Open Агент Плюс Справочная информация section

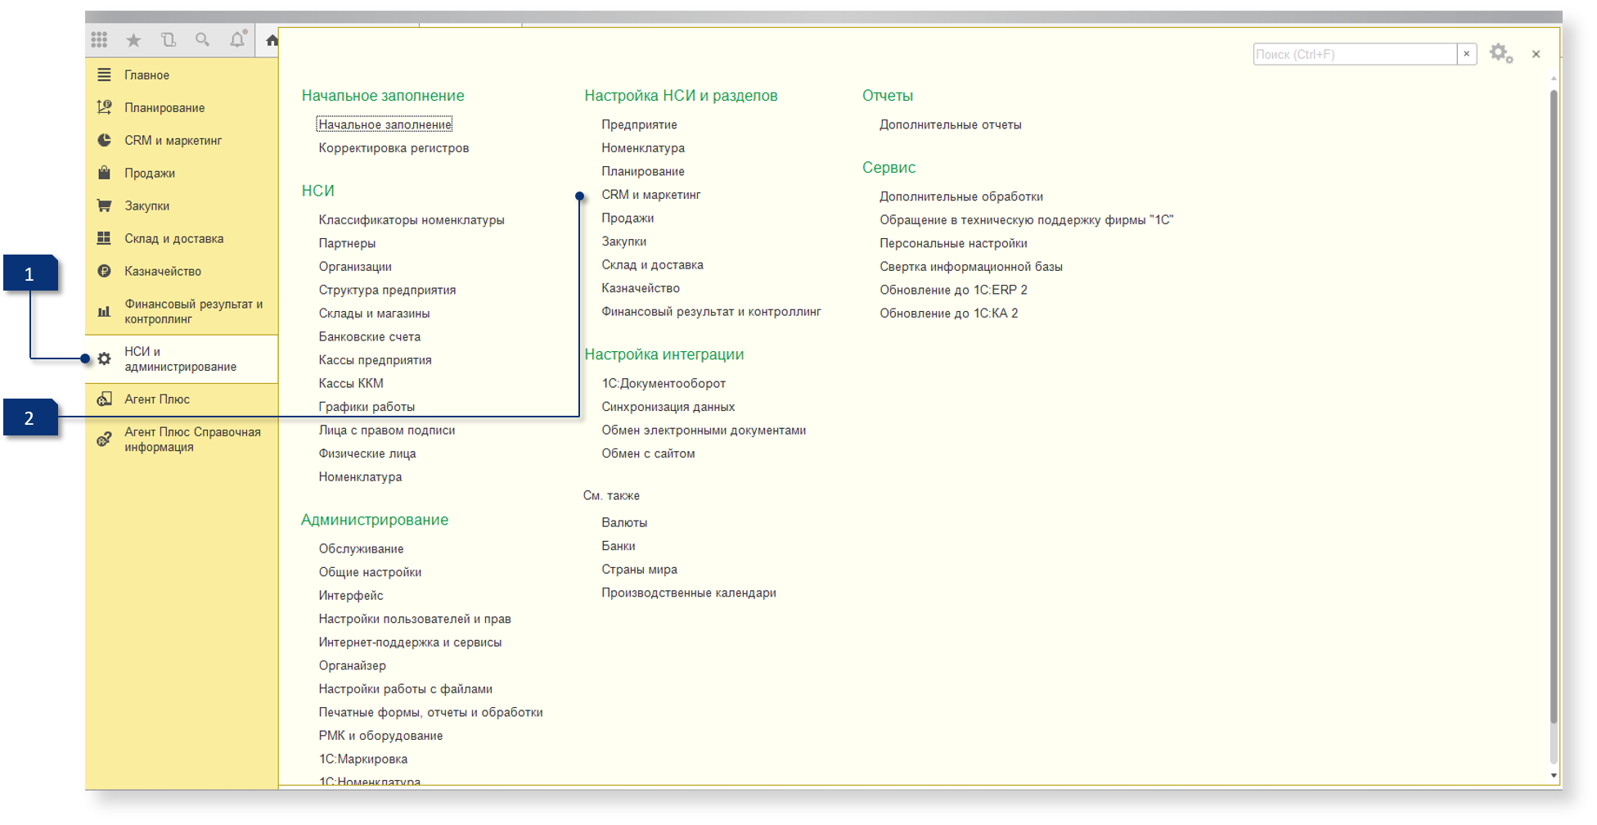192,439
